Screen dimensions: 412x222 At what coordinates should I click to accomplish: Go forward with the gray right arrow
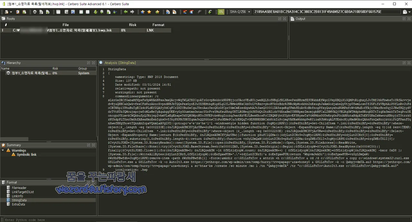point(132,12)
